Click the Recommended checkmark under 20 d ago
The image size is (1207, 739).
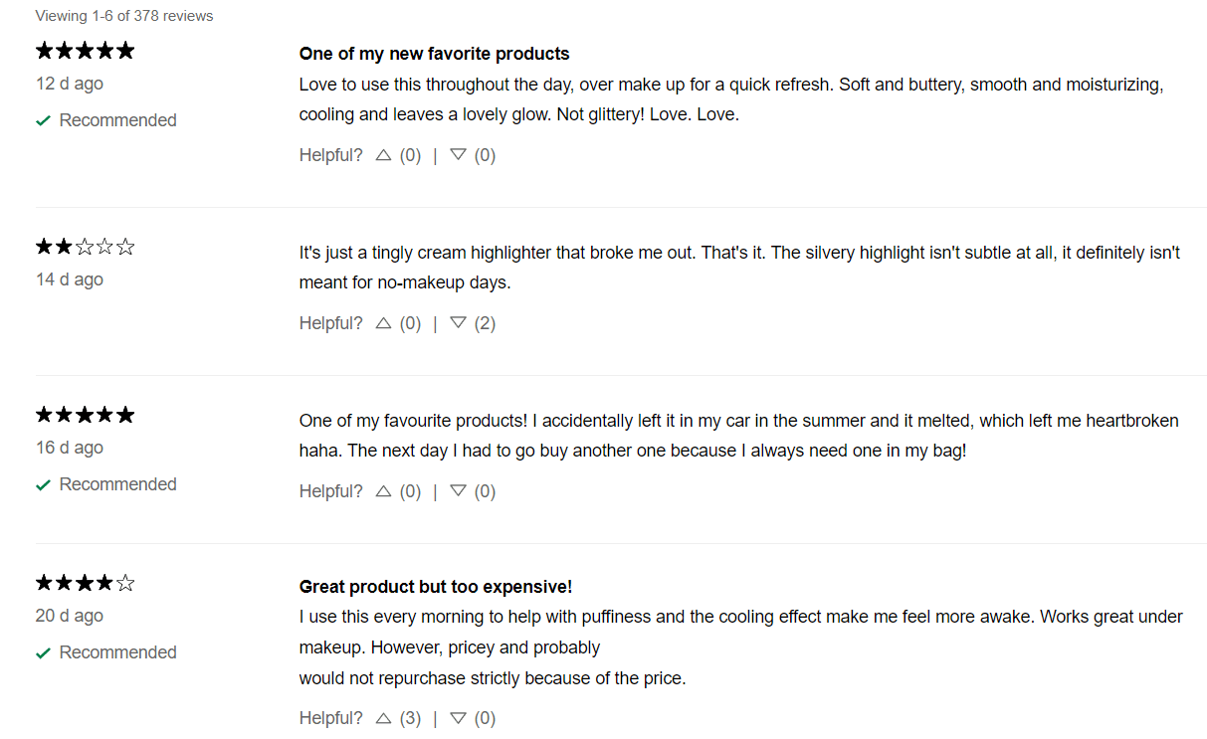(43, 653)
